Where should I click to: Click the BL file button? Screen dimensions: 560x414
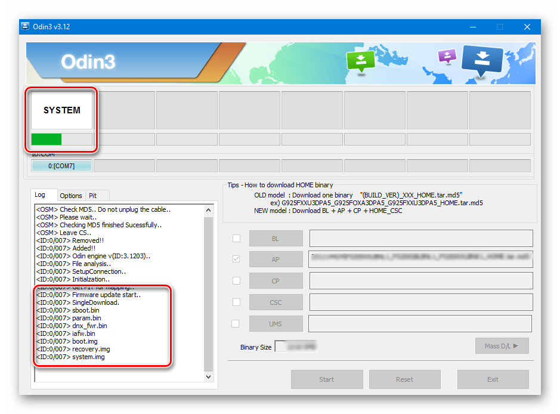click(x=276, y=239)
